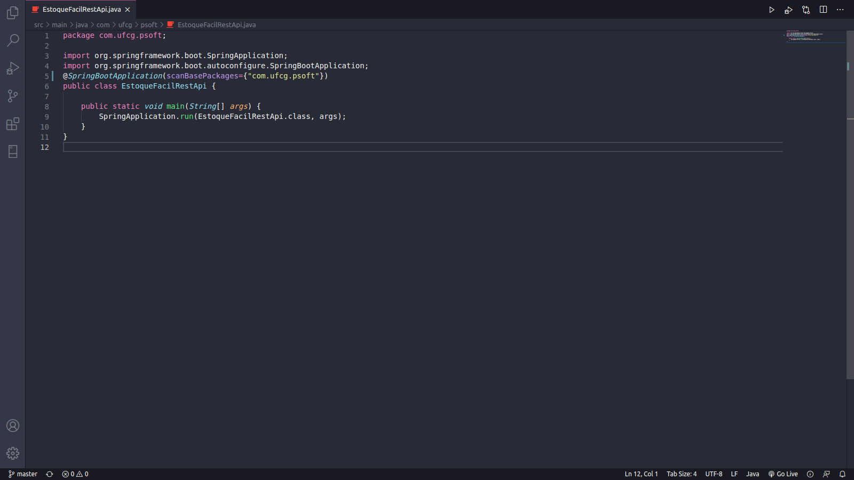Change UTF-8 file encoding
Image resolution: width=854 pixels, height=480 pixels.
(x=714, y=474)
